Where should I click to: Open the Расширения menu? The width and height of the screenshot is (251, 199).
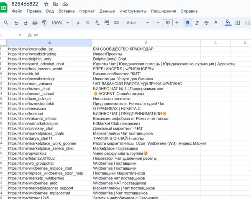163,11
